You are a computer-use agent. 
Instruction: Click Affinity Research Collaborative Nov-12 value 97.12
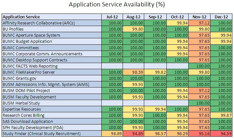tap(199, 23)
